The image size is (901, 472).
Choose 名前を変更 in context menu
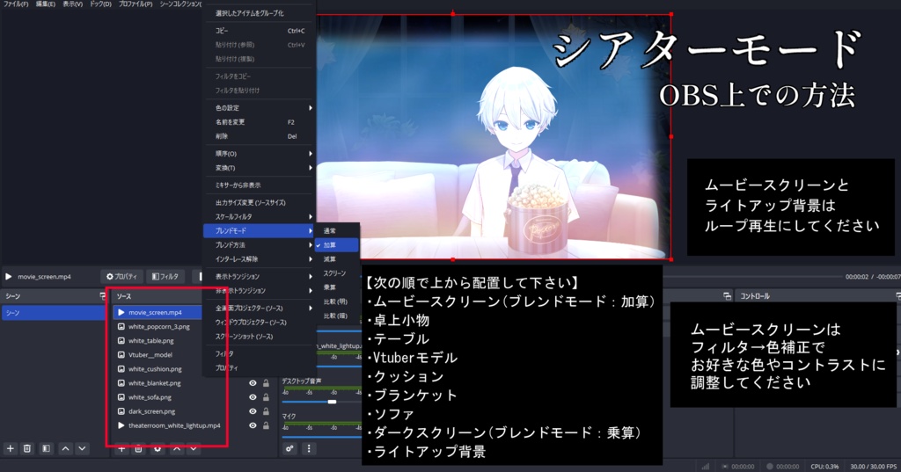(260, 122)
